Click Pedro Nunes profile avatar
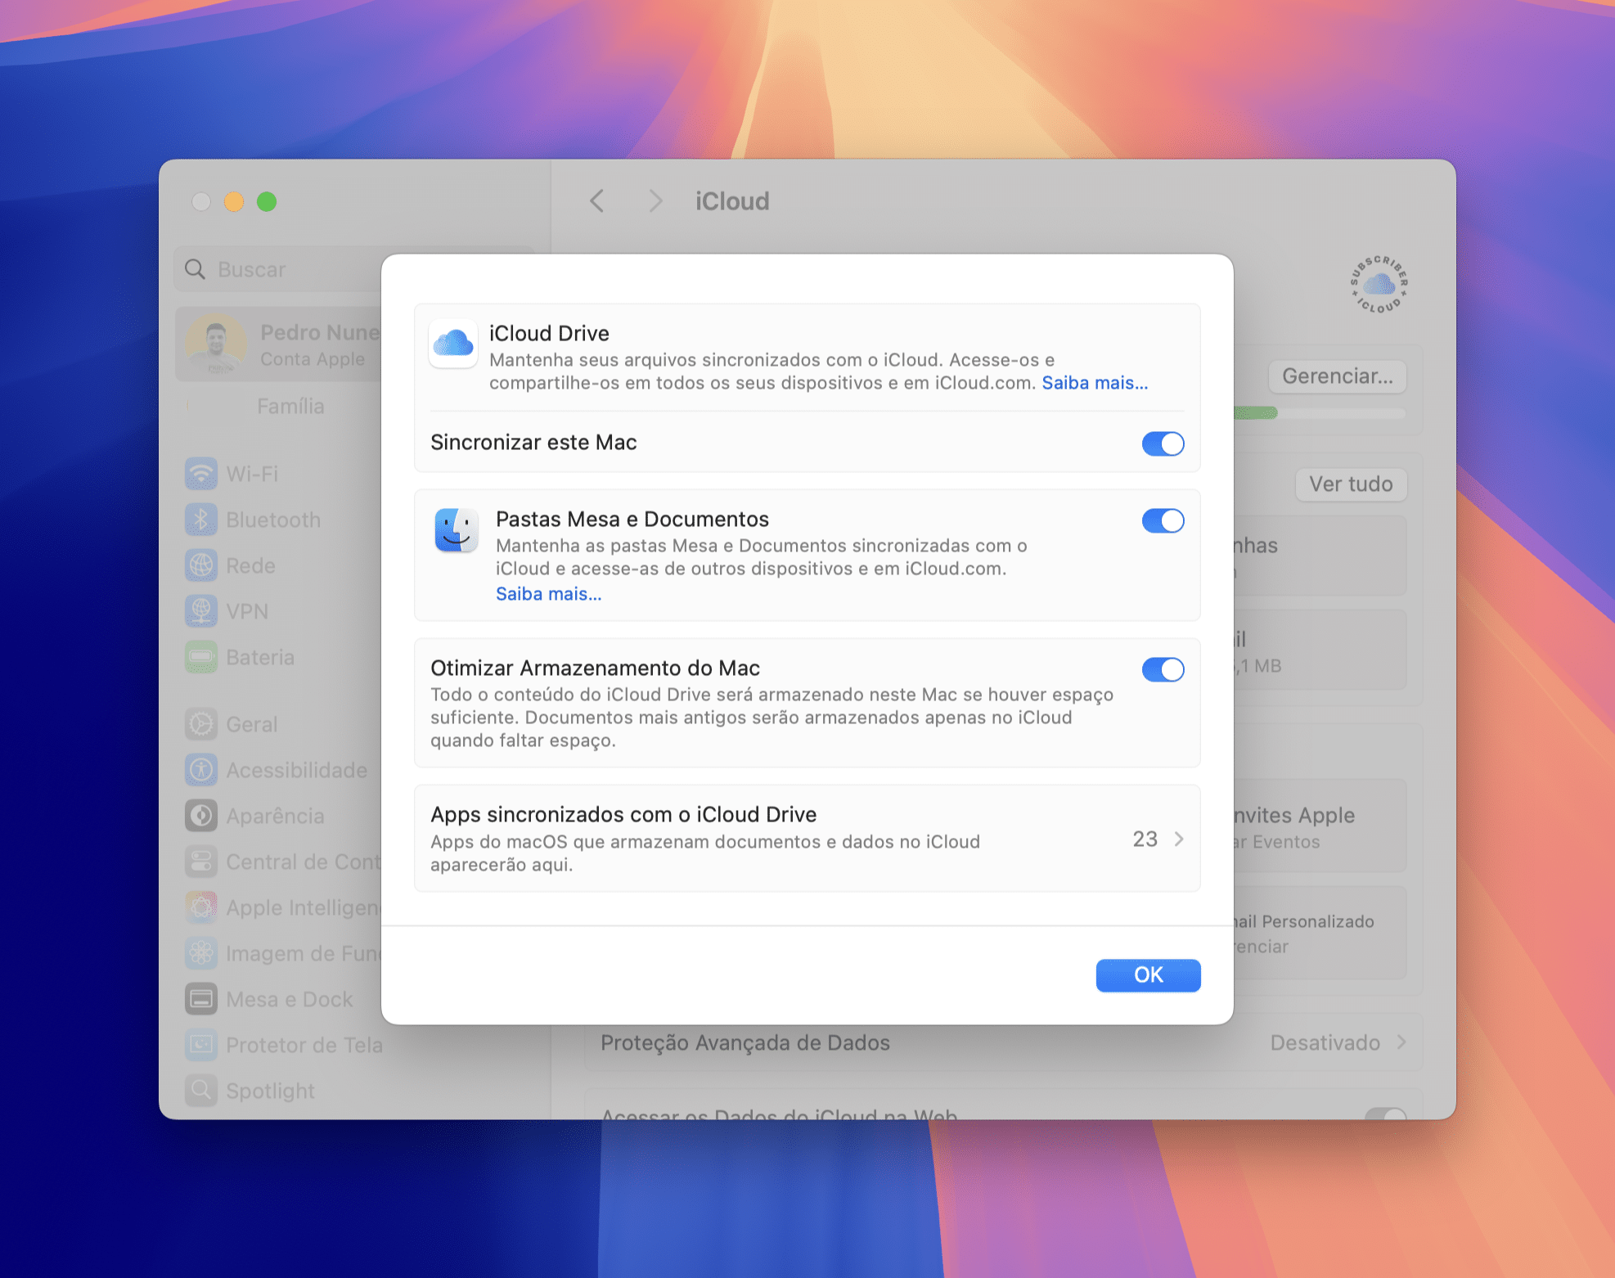The width and height of the screenshot is (1615, 1278). [x=215, y=344]
